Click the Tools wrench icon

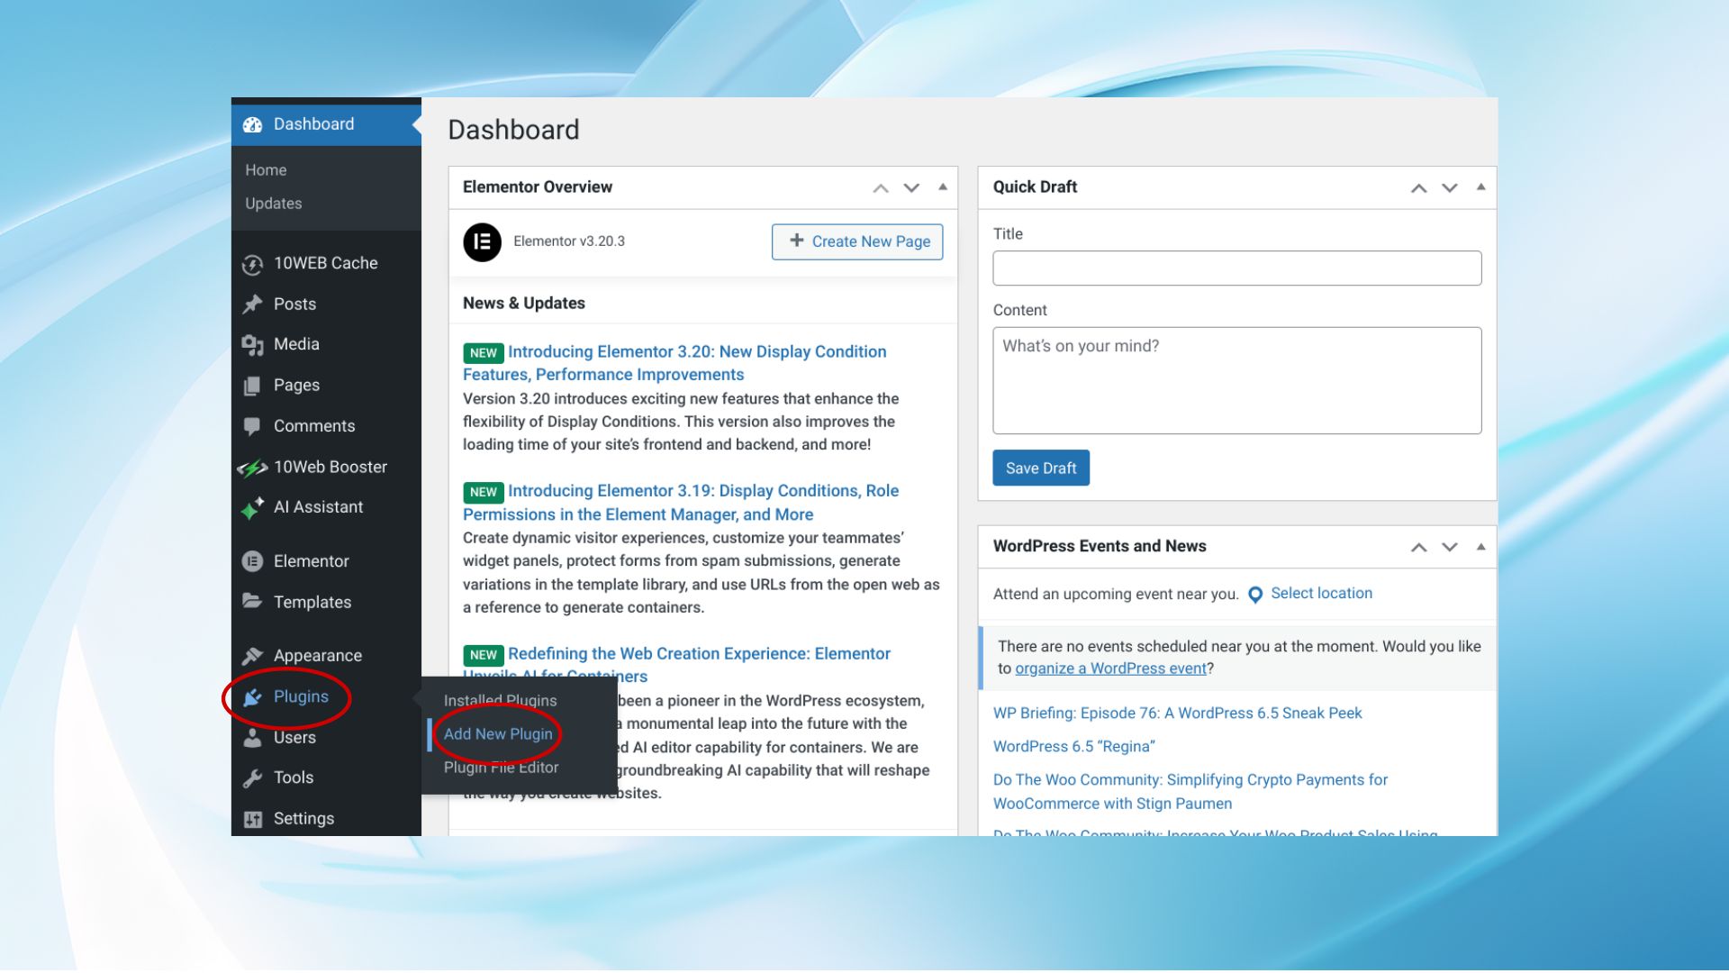(x=252, y=778)
